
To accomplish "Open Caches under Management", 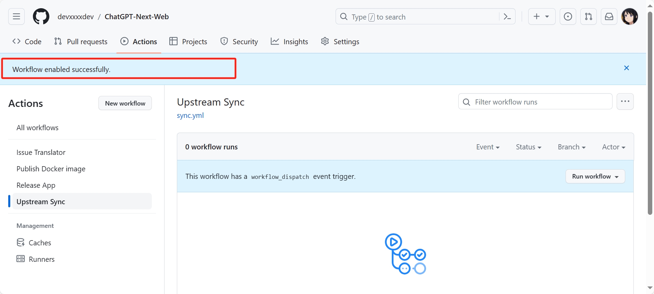I will click(82, 243).
